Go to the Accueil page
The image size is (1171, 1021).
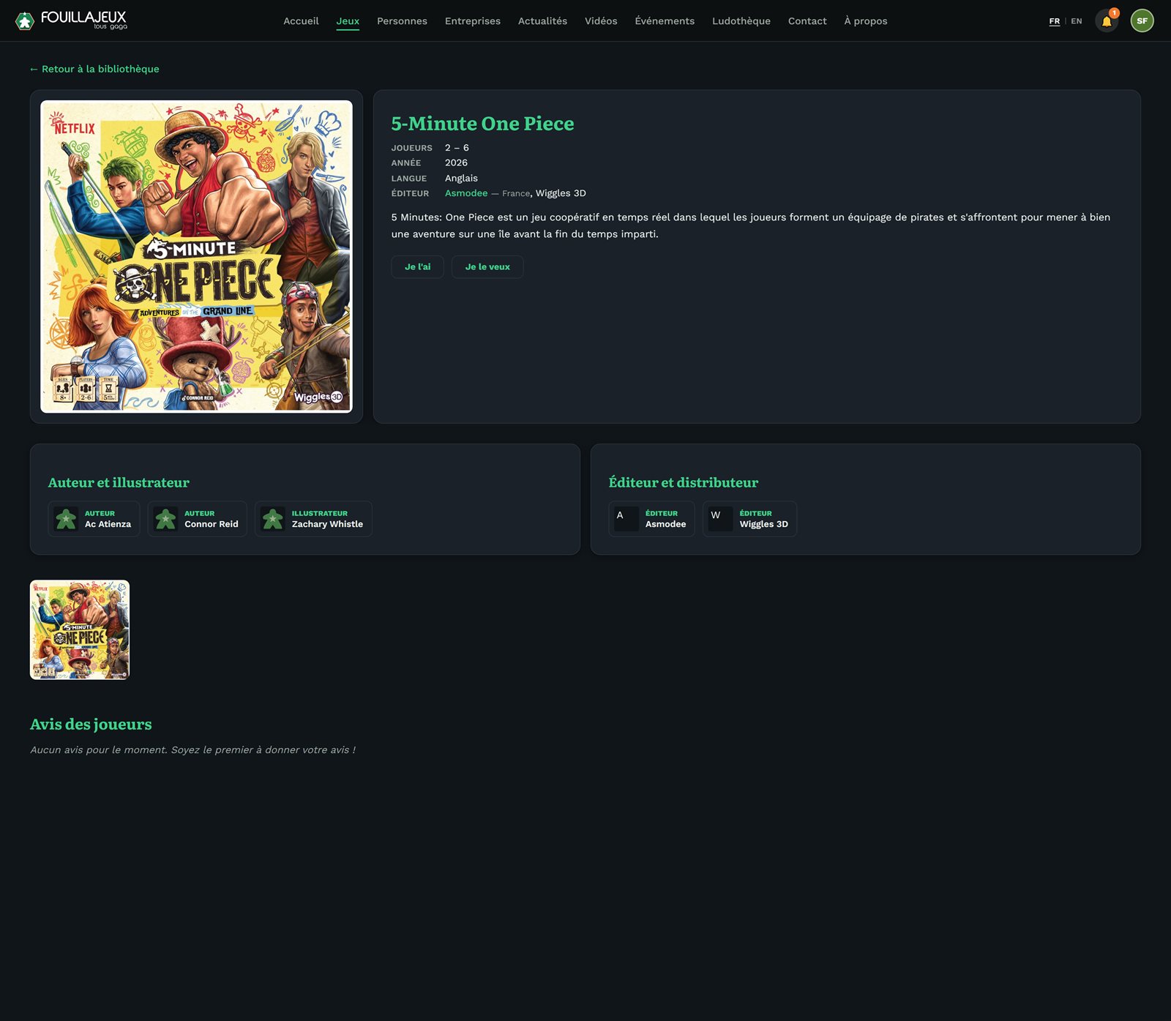click(301, 21)
